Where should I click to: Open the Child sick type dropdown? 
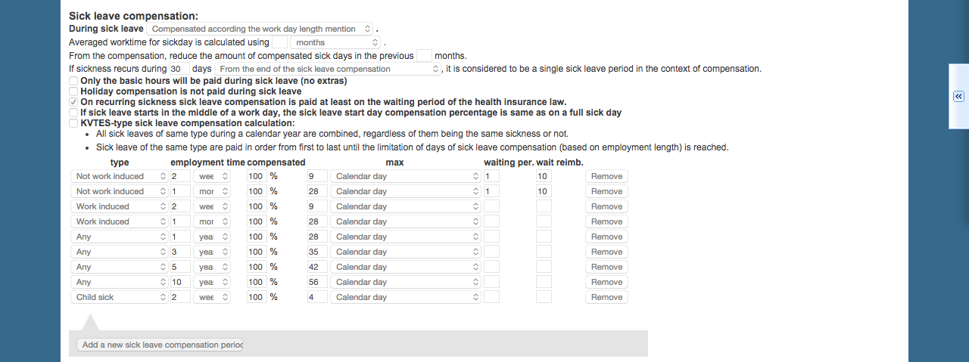(120, 297)
